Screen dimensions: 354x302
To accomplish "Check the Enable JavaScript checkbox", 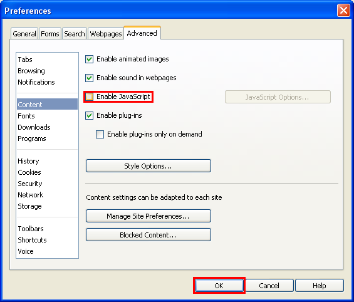I will click(89, 97).
